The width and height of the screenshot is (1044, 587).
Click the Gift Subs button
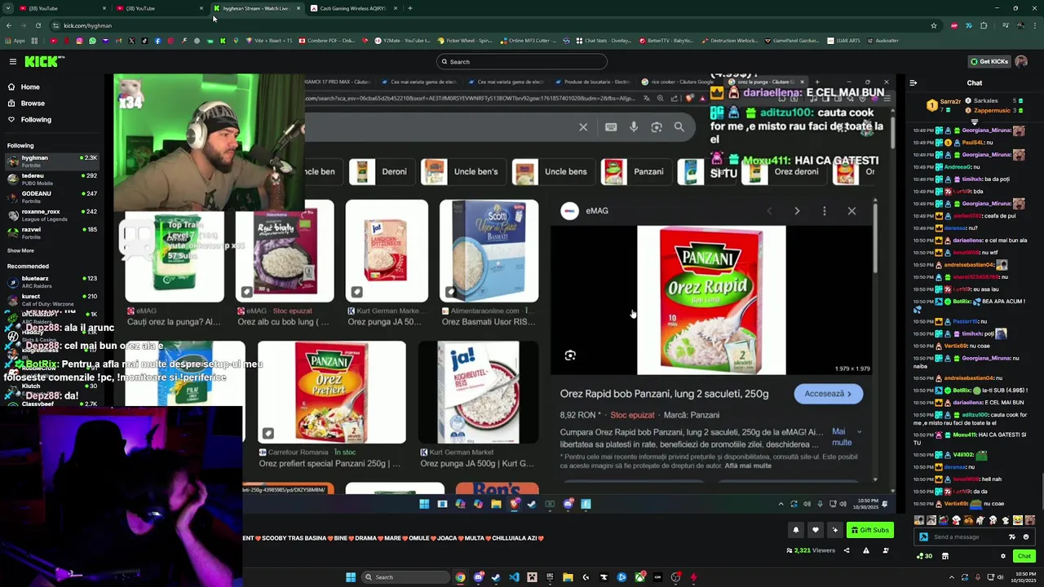(x=869, y=530)
